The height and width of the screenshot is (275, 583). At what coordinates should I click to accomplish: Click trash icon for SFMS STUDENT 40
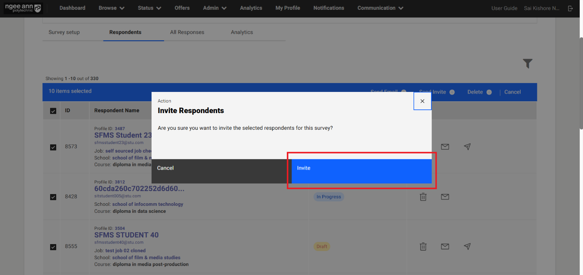coord(423,247)
